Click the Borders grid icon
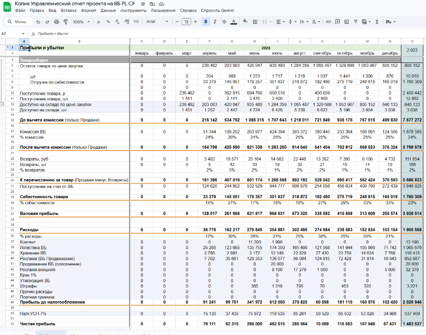Image resolution: width=426 pixels, height=335 pixels. 254,22
